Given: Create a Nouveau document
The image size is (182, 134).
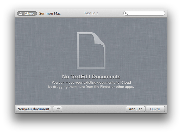Looking at the screenshot, I should [x=33, y=109].
